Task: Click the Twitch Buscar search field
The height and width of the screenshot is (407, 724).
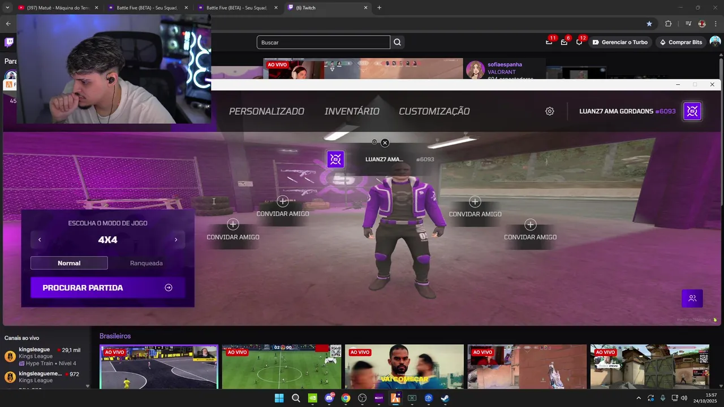Action: (x=323, y=42)
